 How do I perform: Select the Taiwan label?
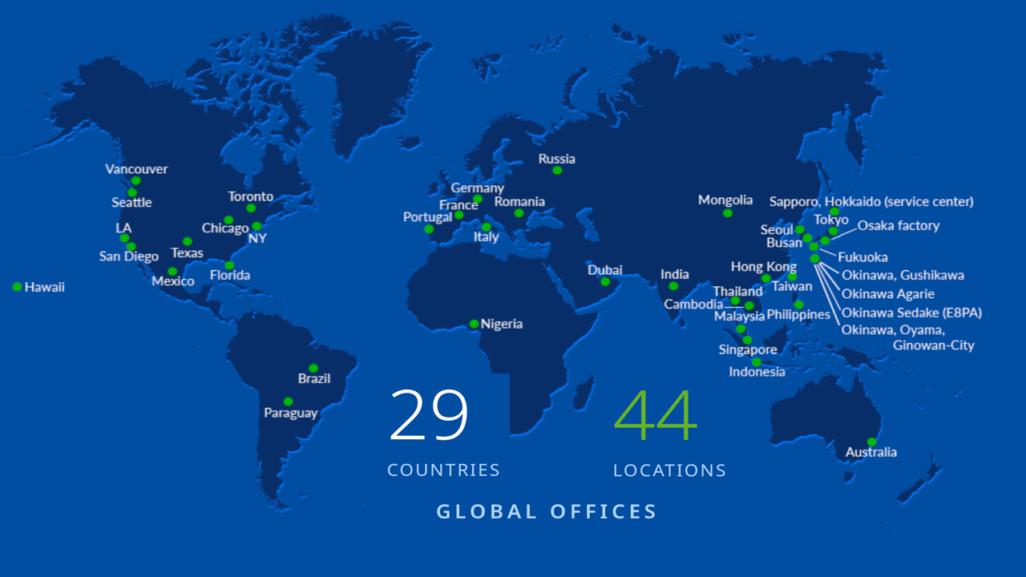point(792,286)
